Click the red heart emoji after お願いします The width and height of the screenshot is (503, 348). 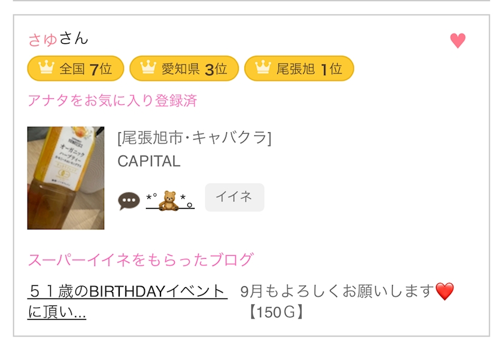[444, 292]
